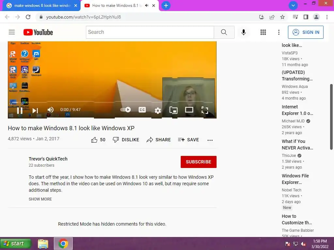334x250 pixels.
Task: Click the address bar URL
Action: coord(83,17)
